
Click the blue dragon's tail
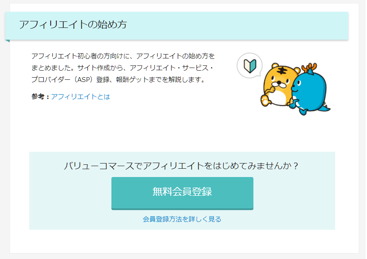[325, 108]
